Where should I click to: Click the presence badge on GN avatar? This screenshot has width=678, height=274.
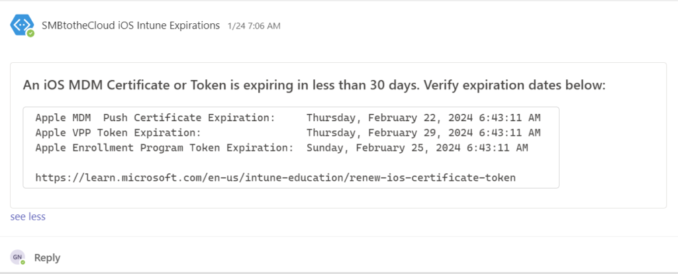coord(23,262)
